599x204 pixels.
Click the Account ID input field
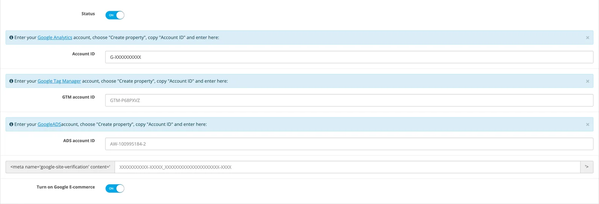tap(349, 57)
